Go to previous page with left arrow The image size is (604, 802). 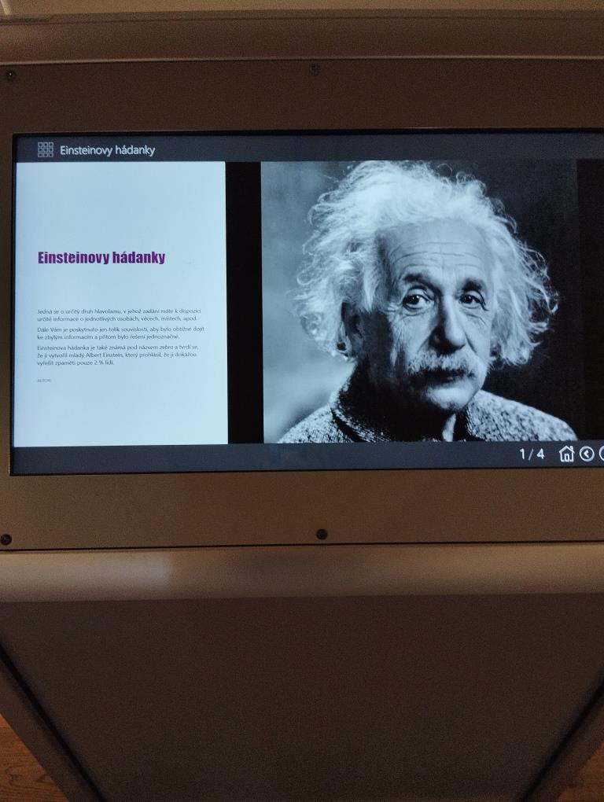[x=587, y=454]
